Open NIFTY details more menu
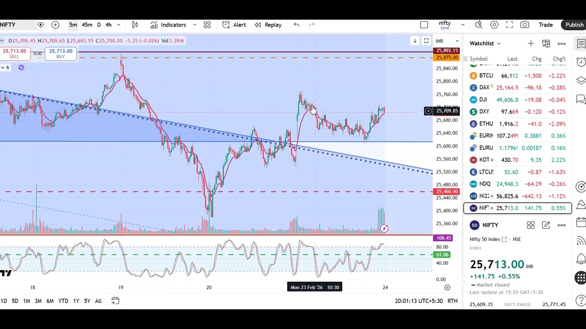The image size is (586, 329). point(561,225)
